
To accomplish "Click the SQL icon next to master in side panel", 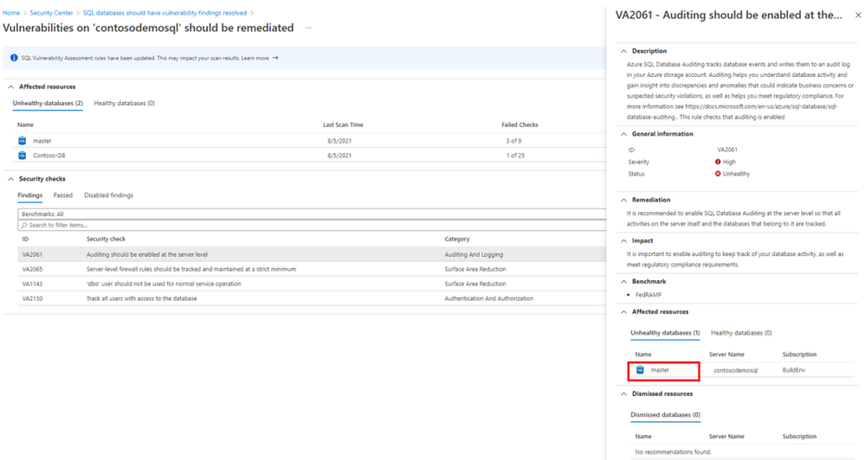I will coord(640,370).
